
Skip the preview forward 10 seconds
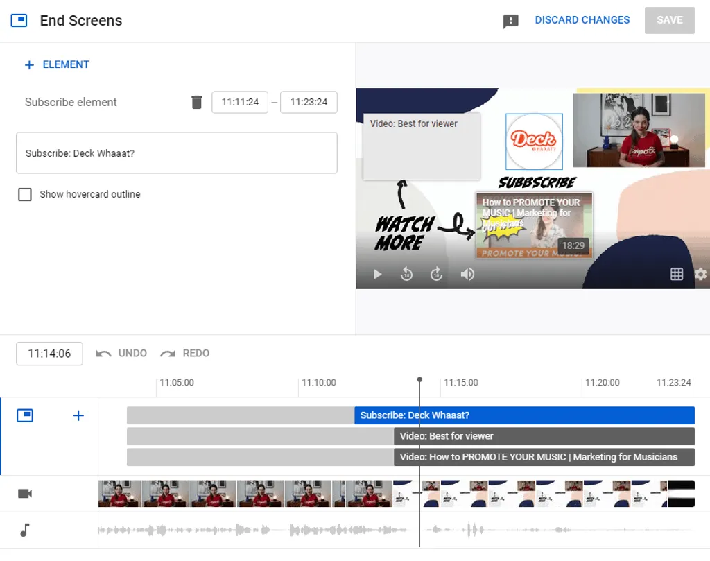point(436,274)
